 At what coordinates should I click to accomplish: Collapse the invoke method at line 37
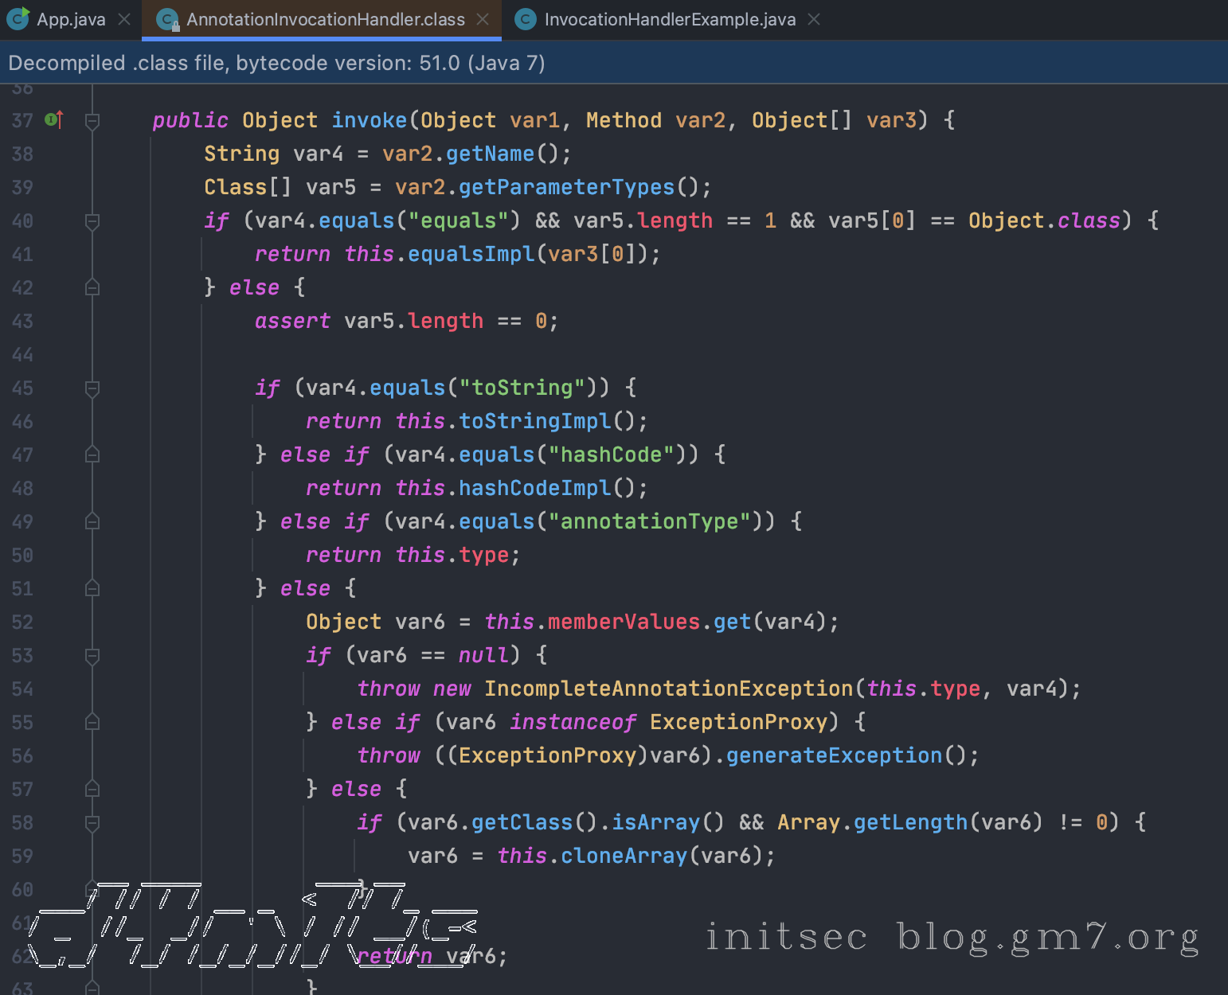click(x=92, y=121)
